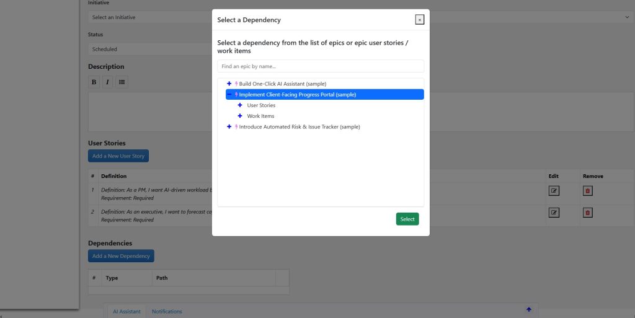The width and height of the screenshot is (635, 318).
Task: Toggle bold formatting in description editor
Action: (x=94, y=82)
